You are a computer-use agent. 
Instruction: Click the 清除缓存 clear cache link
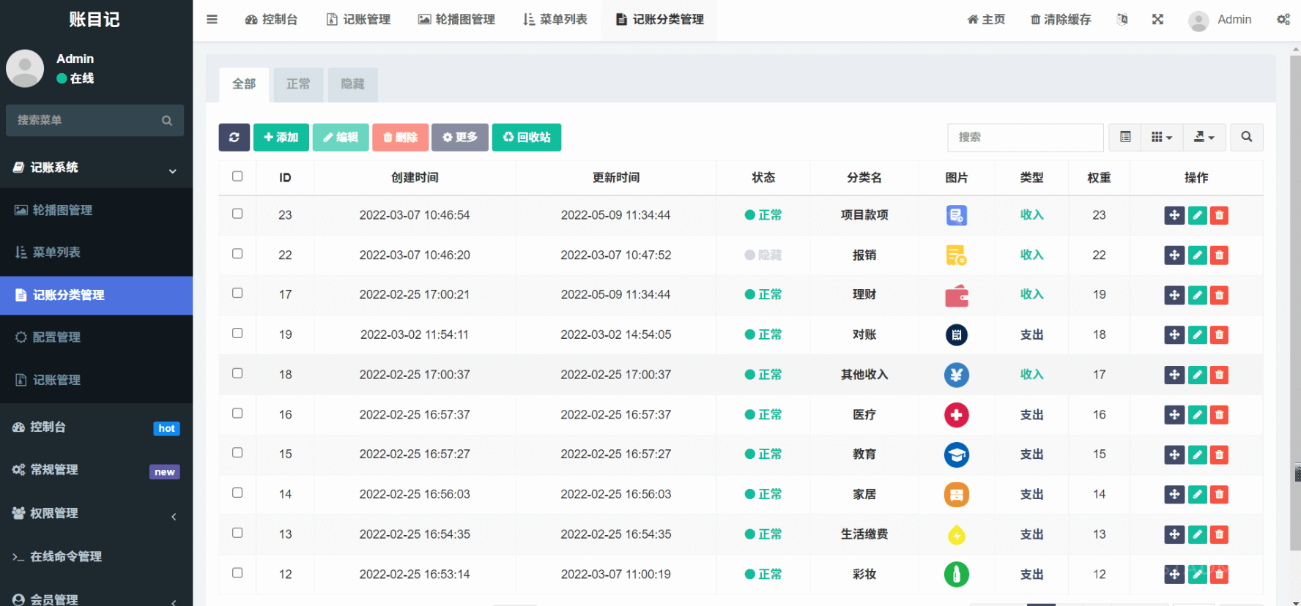click(x=1061, y=20)
